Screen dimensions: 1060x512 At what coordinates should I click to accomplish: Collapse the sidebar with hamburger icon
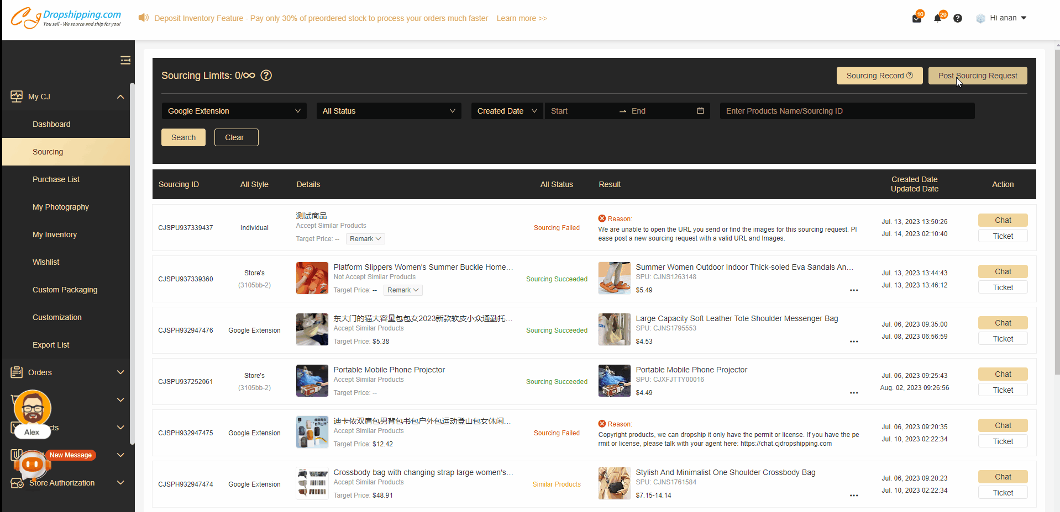(125, 60)
